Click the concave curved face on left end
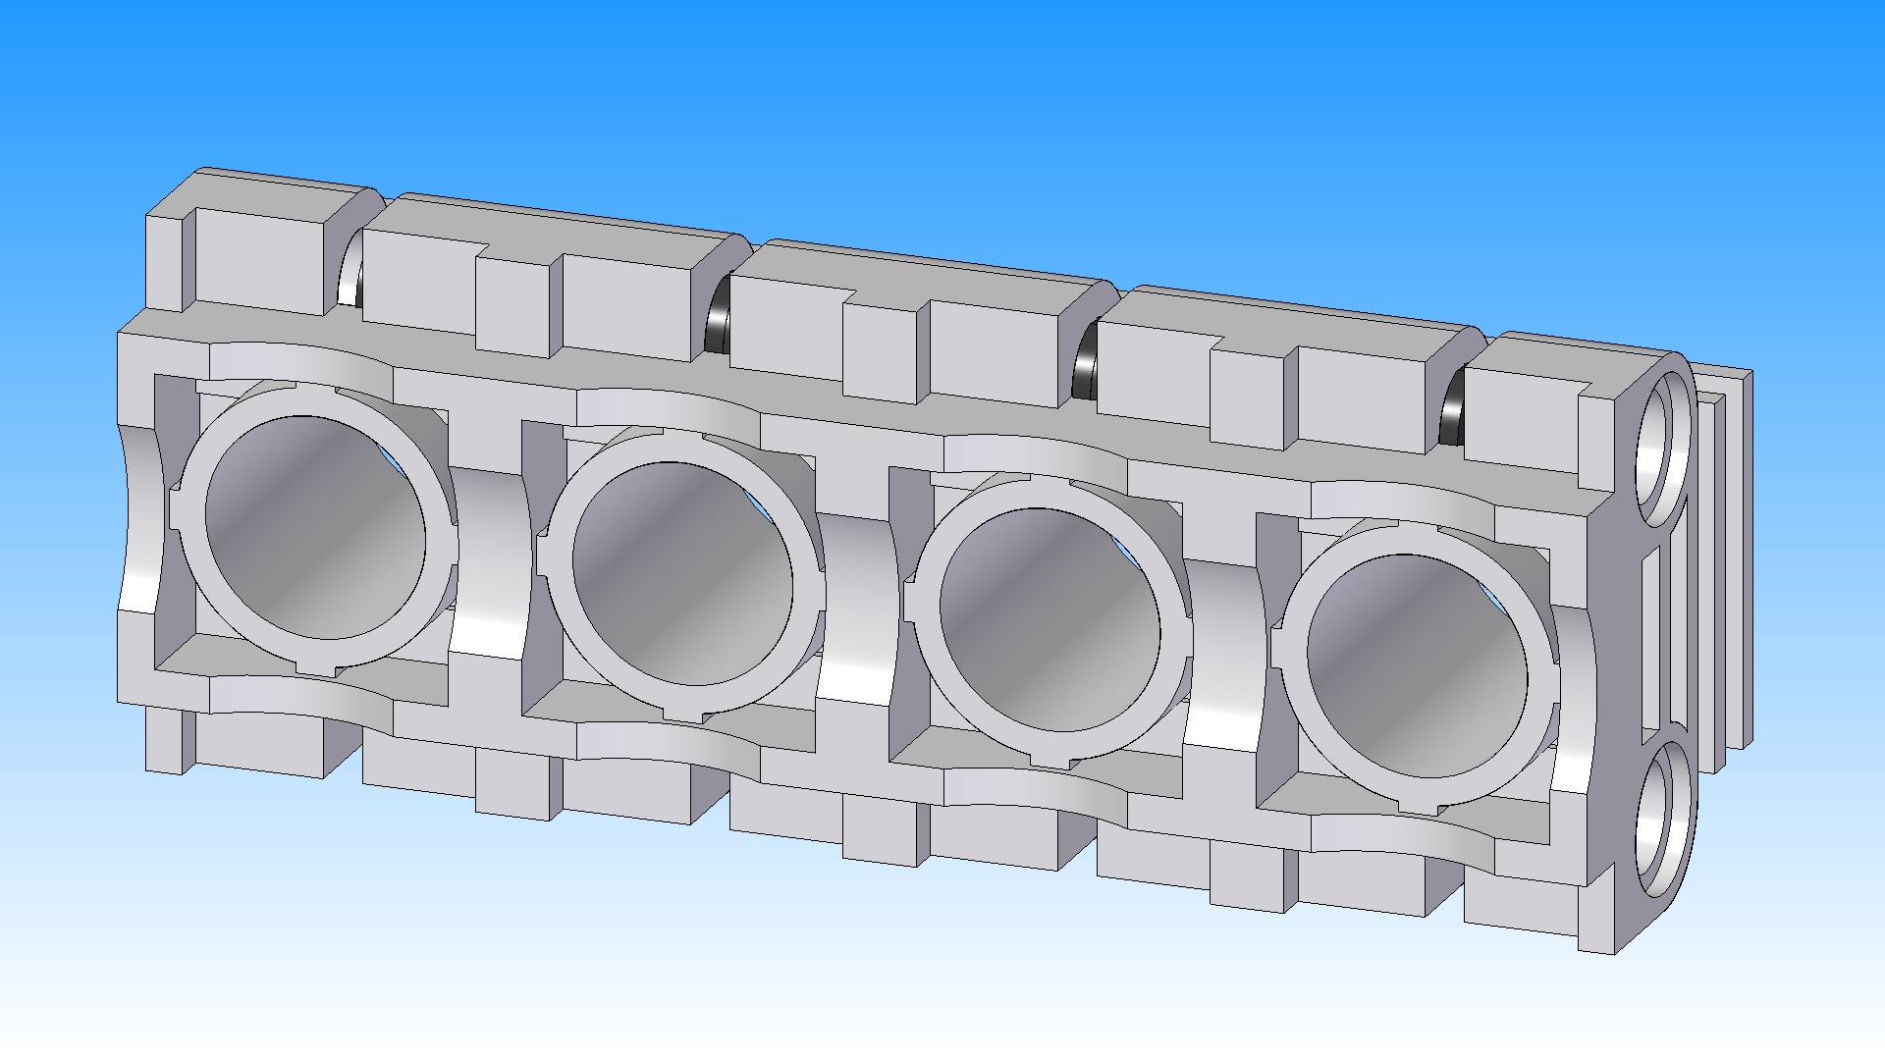Screen dimensions: 1885x1060 click(x=137, y=520)
